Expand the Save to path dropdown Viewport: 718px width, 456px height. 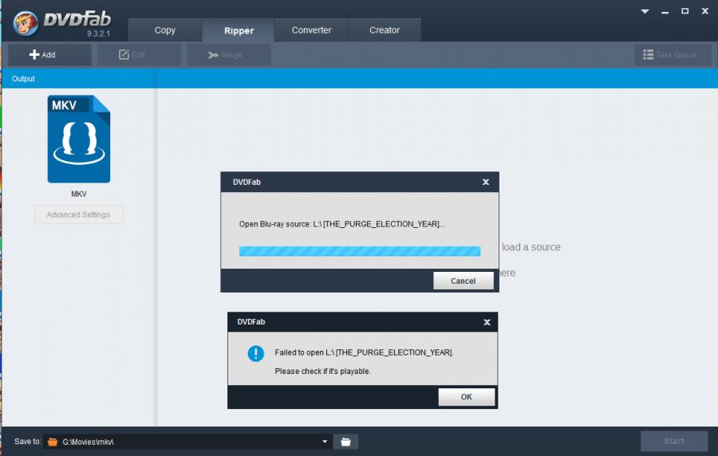325,442
